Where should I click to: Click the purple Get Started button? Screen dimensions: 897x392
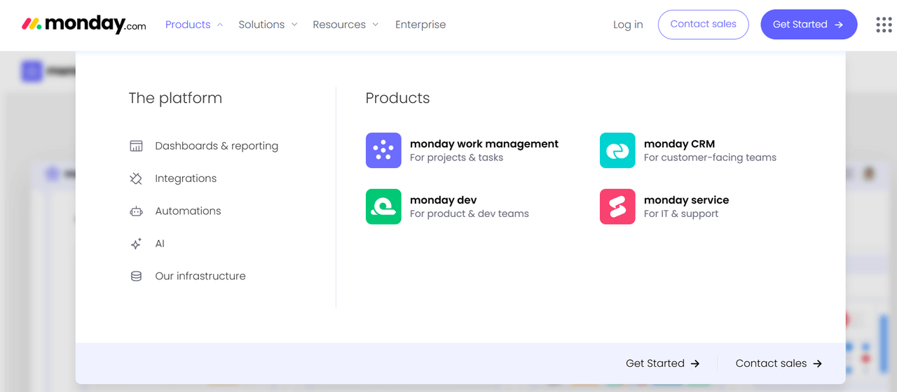pyautogui.click(x=809, y=24)
